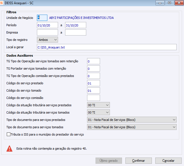Viewport: 184px width, 166px height.
Task: Expand situação tributária serviços prestados dropdown
Action: (98, 105)
